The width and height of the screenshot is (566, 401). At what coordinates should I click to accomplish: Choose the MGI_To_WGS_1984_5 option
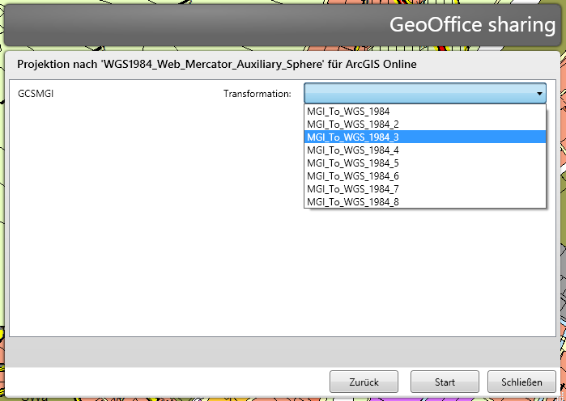pos(352,163)
